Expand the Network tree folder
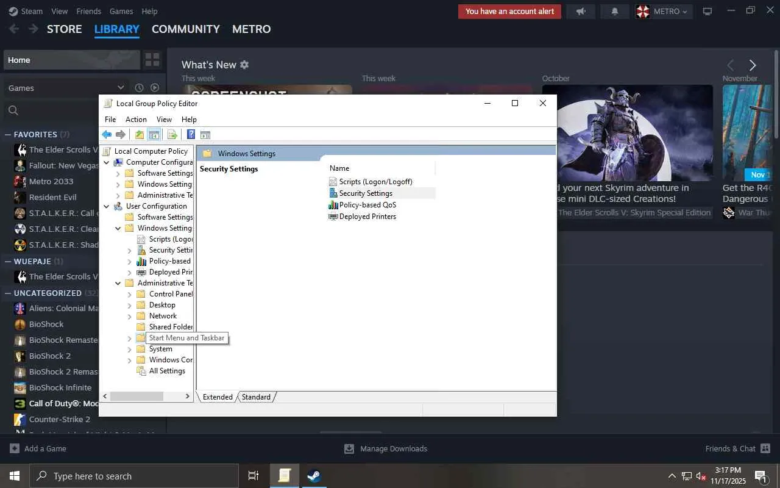Viewport: 780px width, 488px height. coord(129,316)
